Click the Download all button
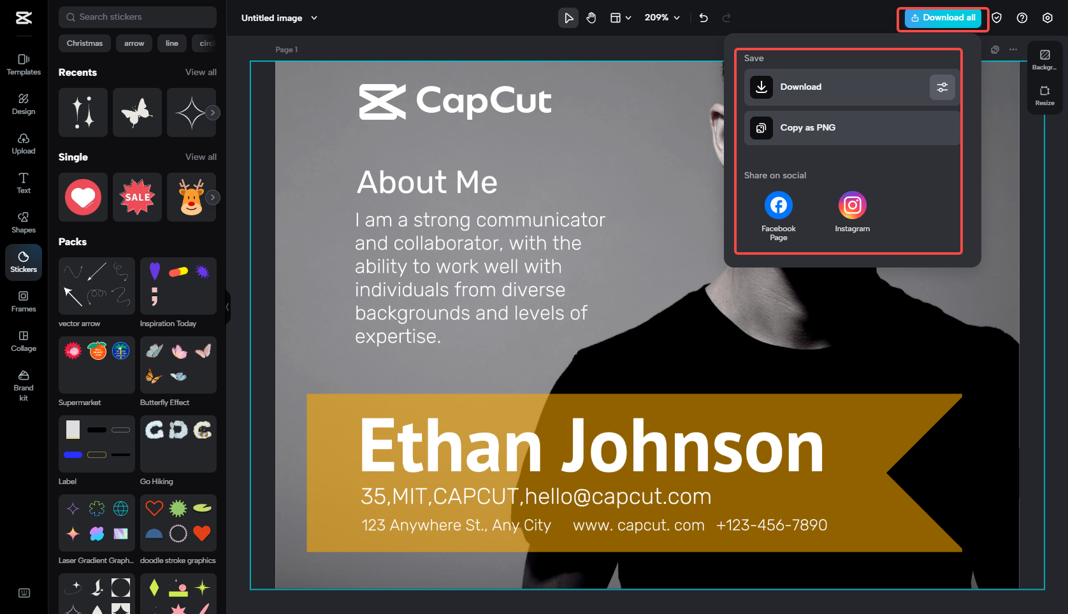 click(x=943, y=18)
